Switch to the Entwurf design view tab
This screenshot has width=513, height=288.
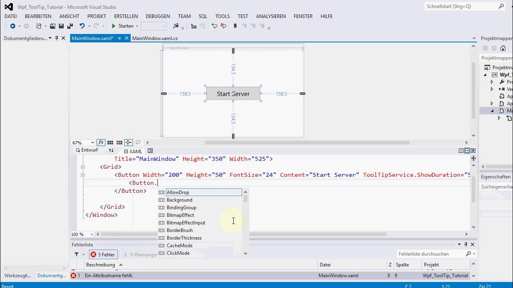click(x=87, y=150)
